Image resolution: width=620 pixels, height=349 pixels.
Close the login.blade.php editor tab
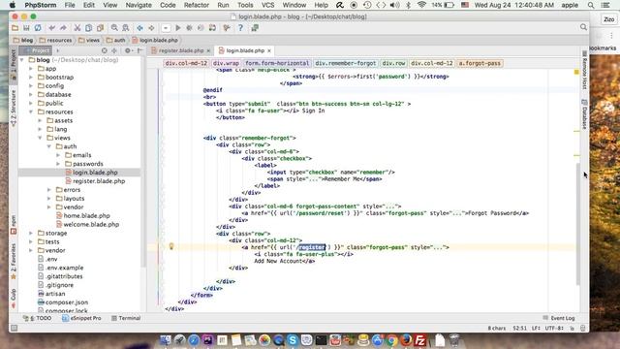[269, 50]
